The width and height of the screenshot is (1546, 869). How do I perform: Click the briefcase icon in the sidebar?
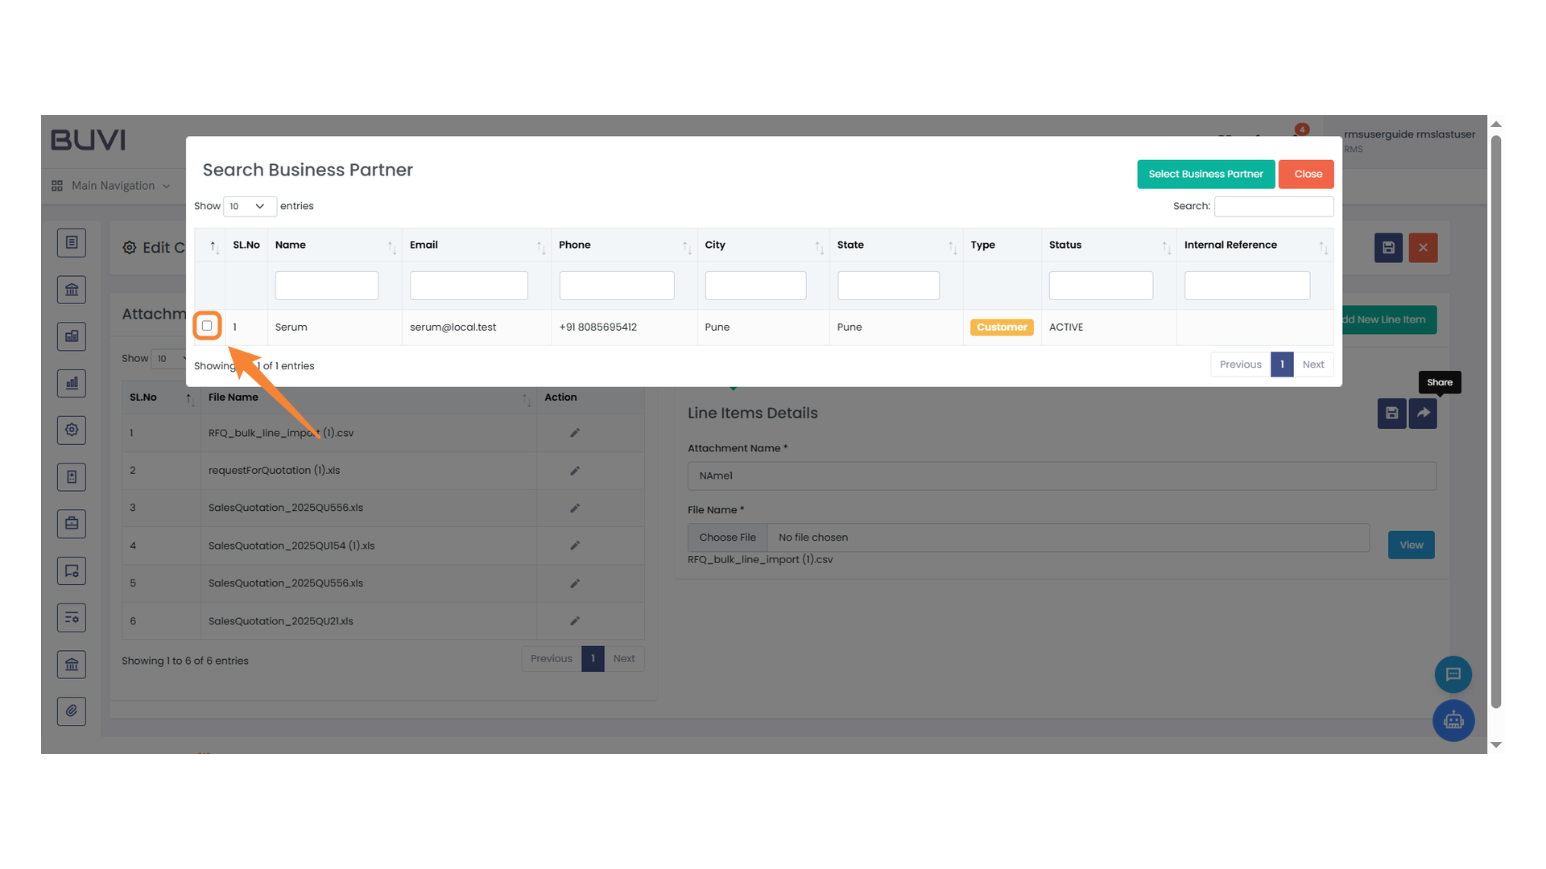72,523
